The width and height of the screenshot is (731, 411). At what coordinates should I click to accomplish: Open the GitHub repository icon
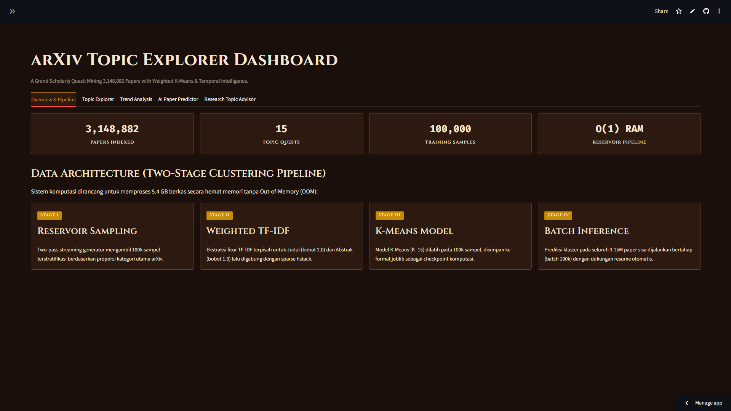tap(706, 11)
